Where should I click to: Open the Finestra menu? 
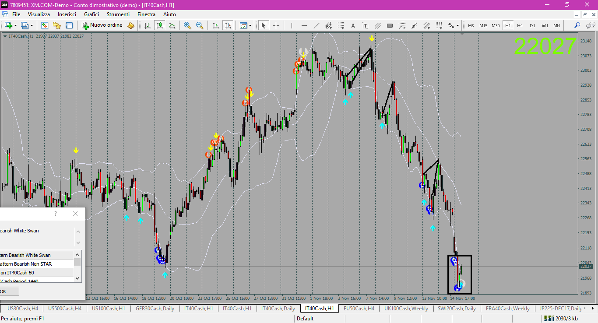[x=146, y=14]
